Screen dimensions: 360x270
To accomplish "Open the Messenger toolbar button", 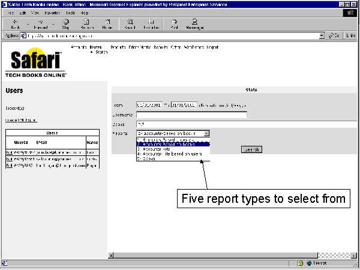I will point(194,25).
